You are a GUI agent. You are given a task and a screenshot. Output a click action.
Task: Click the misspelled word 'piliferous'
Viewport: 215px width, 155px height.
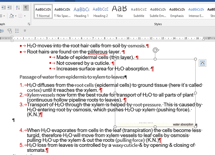pos(98,52)
